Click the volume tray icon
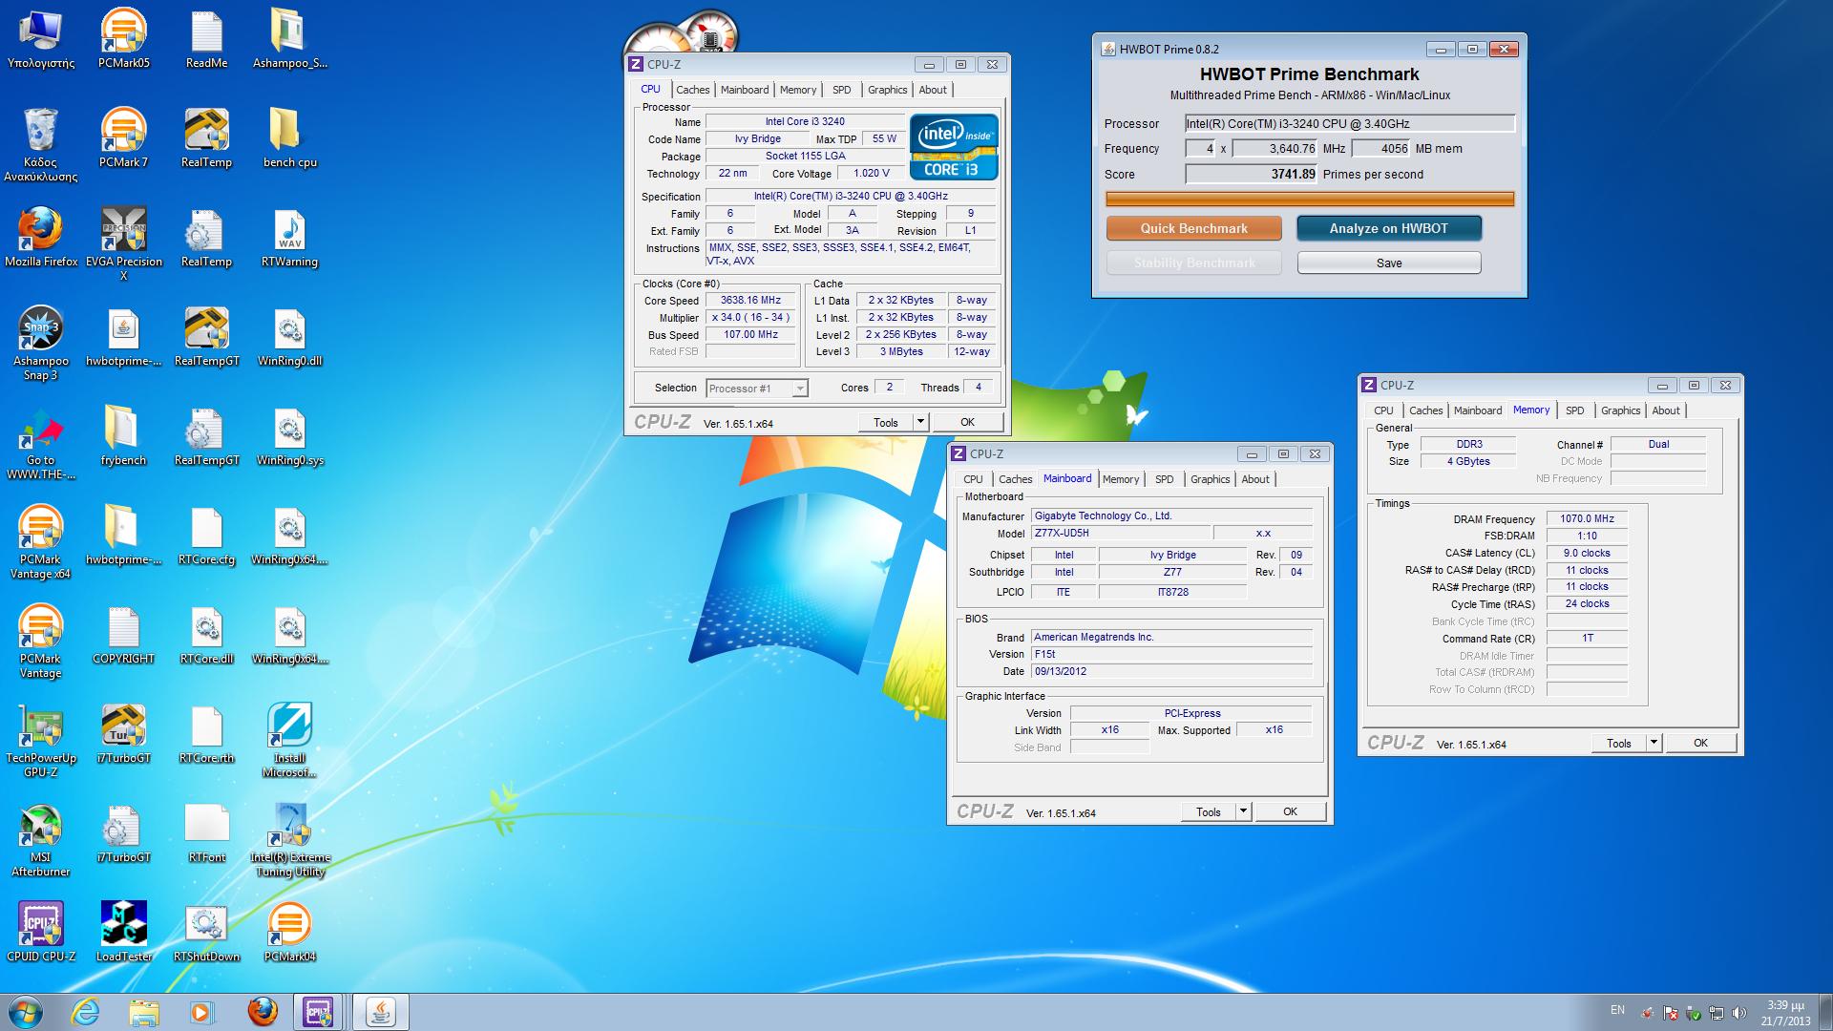This screenshot has height=1031, width=1833. pos(1738,1013)
